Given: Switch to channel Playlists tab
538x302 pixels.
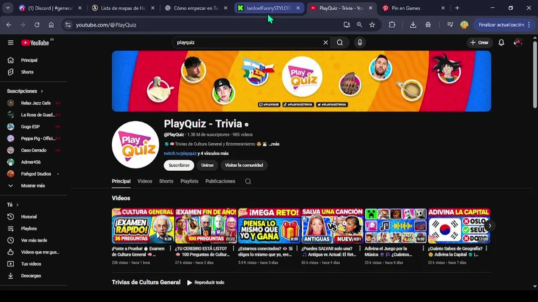Looking at the screenshot, I should (189, 181).
